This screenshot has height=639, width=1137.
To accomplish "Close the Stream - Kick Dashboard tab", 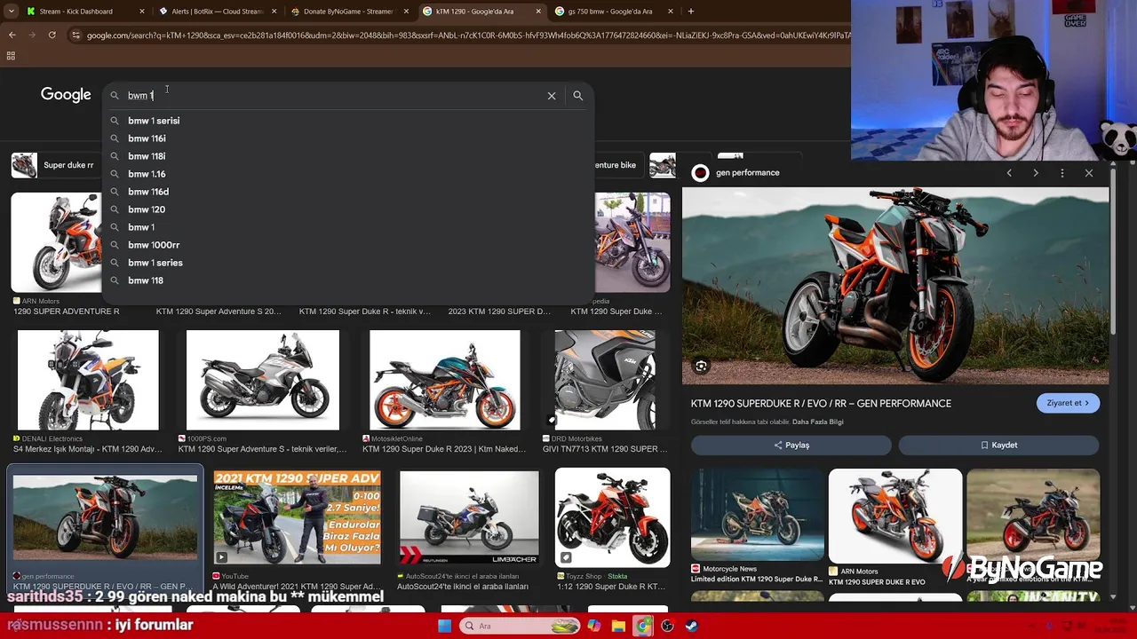I will tap(141, 12).
